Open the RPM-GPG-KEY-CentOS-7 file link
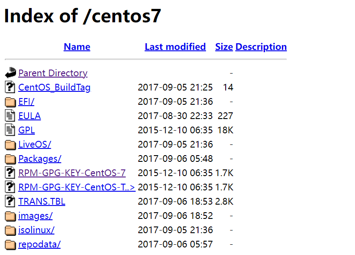The image size is (355, 255). click(72, 173)
